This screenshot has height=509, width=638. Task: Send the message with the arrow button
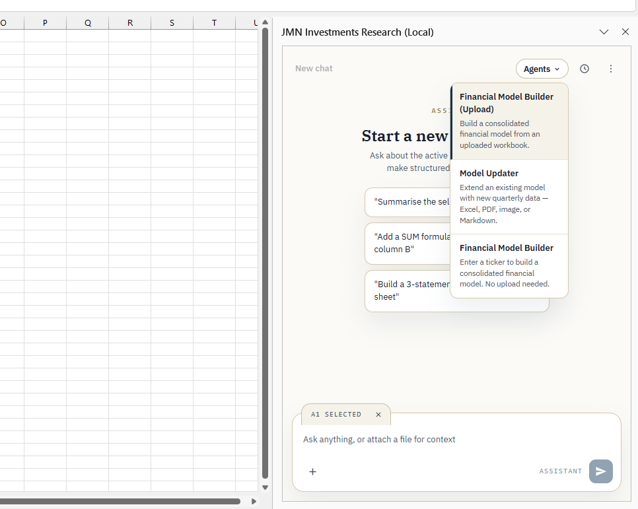(x=600, y=471)
